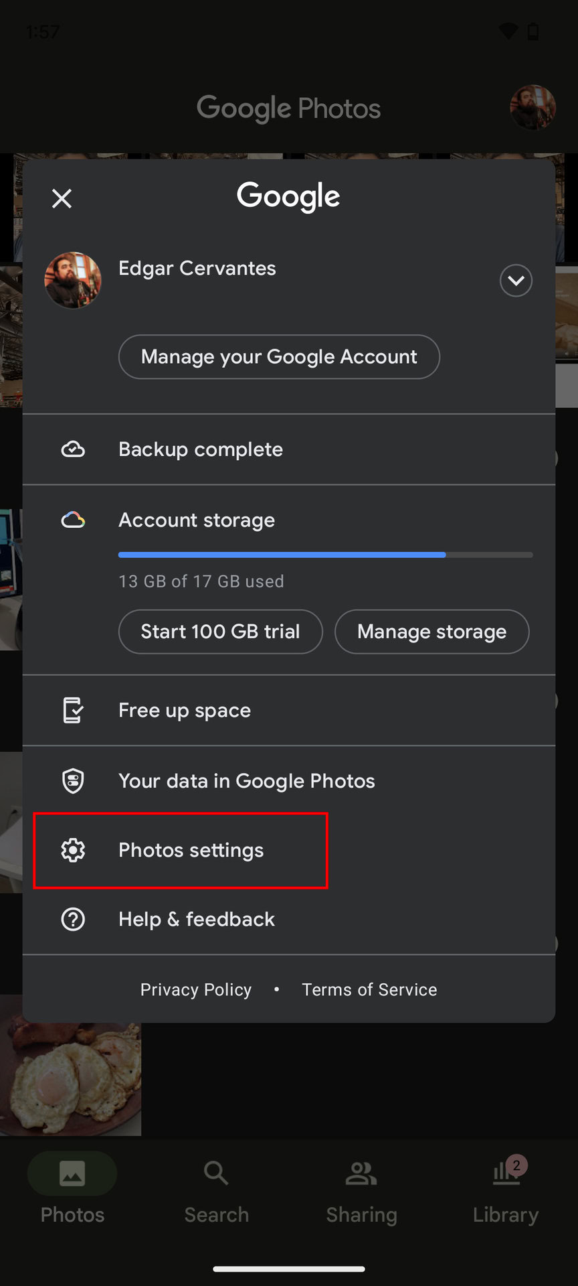Viewport: 578px width, 1286px height.
Task: Open Manage storage
Action: click(x=431, y=632)
